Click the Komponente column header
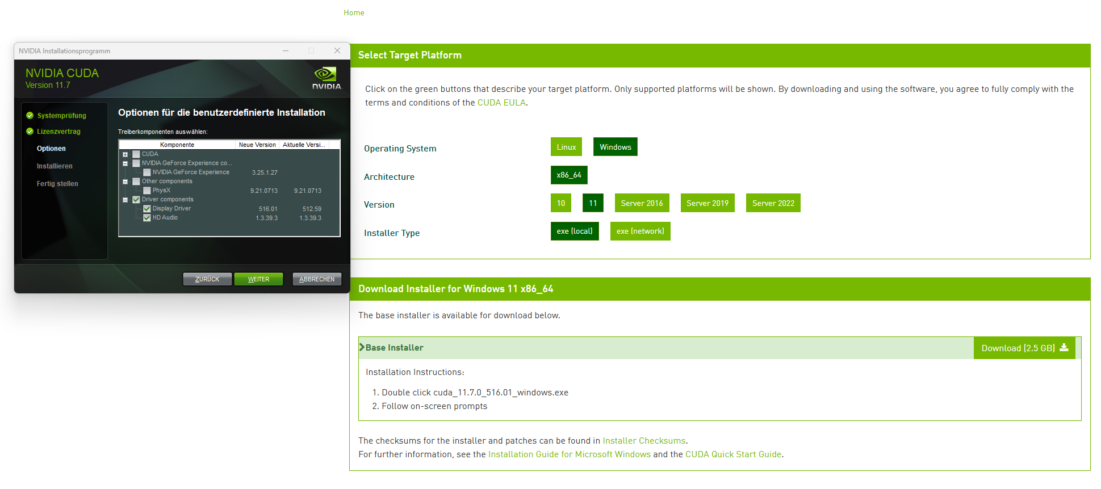This screenshot has height=489, width=1101. coord(177,145)
